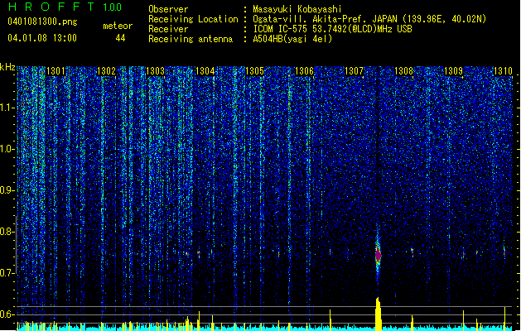The width and height of the screenshot is (521, 331).
Task: Select the filename 0401081300.png
Action: coord(42,22)
